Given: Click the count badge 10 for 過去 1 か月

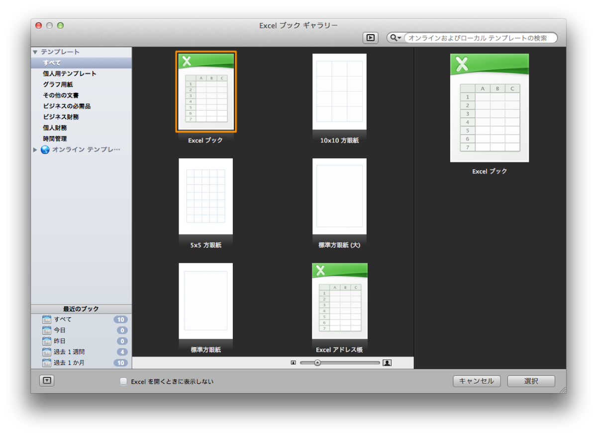Looking at the screenshot, I should coord(121,363).
